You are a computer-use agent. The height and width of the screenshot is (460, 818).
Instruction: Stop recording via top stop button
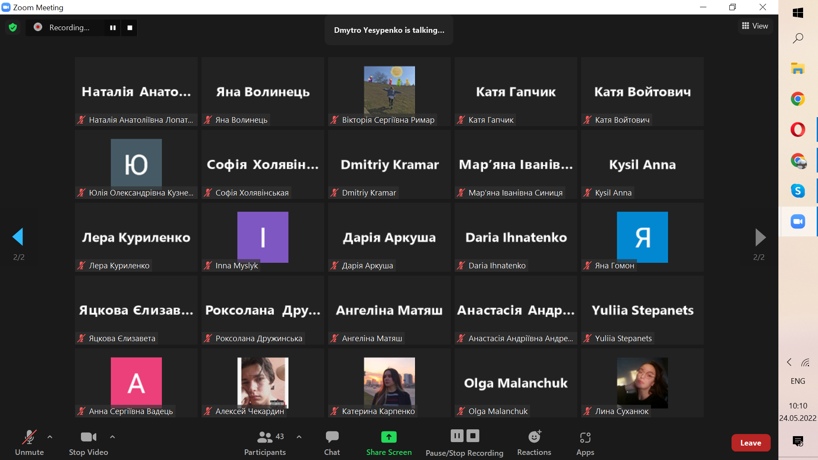pos(130,28)
